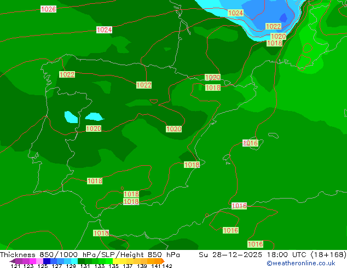
Task: Click the white-backed 1024 isobar label
Action: click(104, 30)
